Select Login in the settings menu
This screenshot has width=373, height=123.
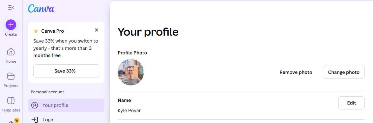pos(66,119)
